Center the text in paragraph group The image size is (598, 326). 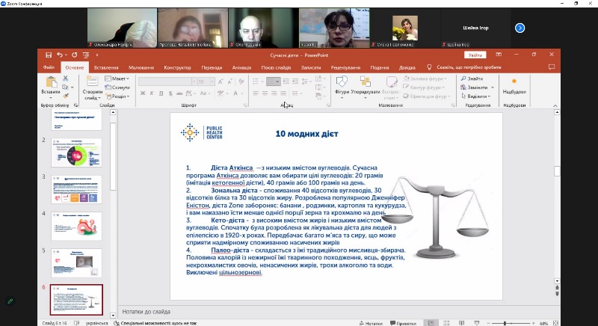pyautogui.click(x=265, y=93)
